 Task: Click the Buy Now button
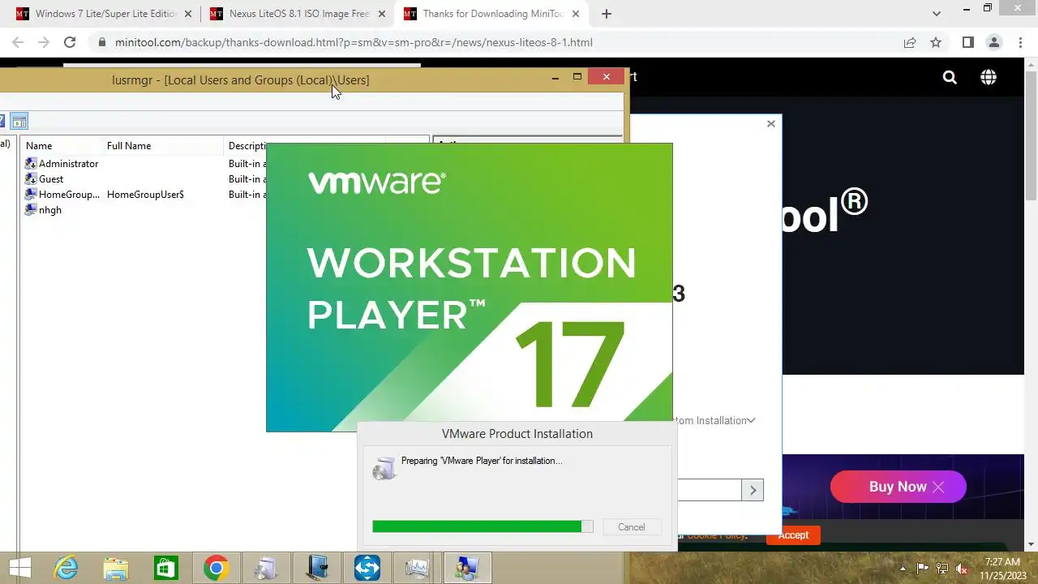point(898,487)
